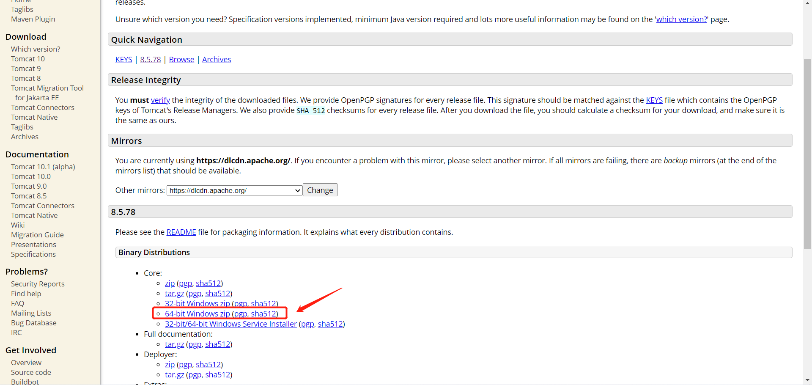This screenshot has width=812, height=385.
Task: Open pgp signature for 64-bit Windows zip
Action: point(241,314)
